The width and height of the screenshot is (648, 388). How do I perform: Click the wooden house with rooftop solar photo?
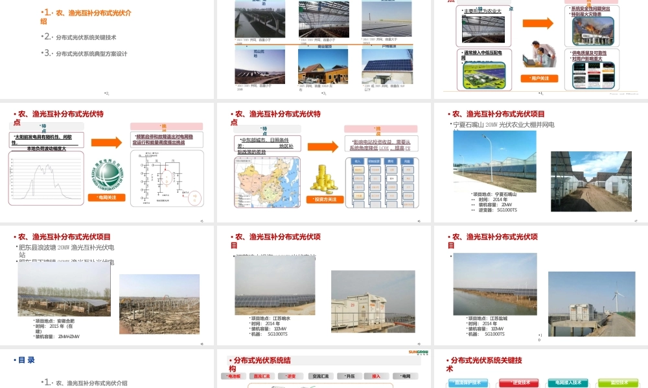323,67
